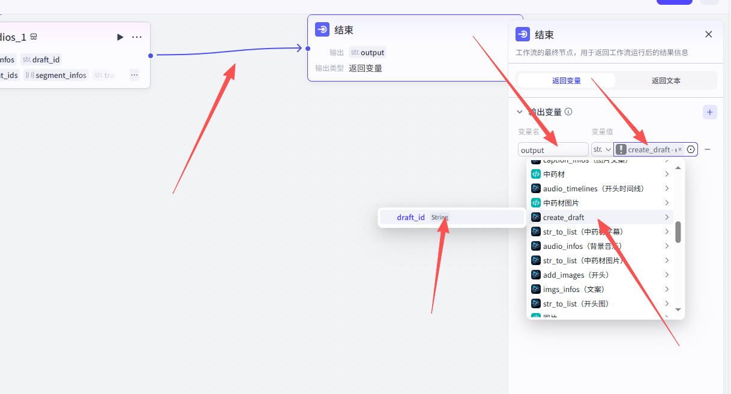
Task: Clear the create_draft variable reference tag
Action: tap(680, 149)
